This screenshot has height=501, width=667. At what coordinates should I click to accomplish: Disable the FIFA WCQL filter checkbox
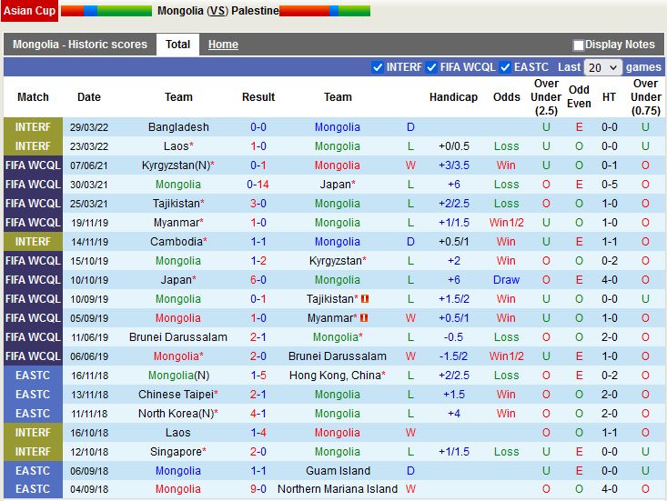click(431, 67)
